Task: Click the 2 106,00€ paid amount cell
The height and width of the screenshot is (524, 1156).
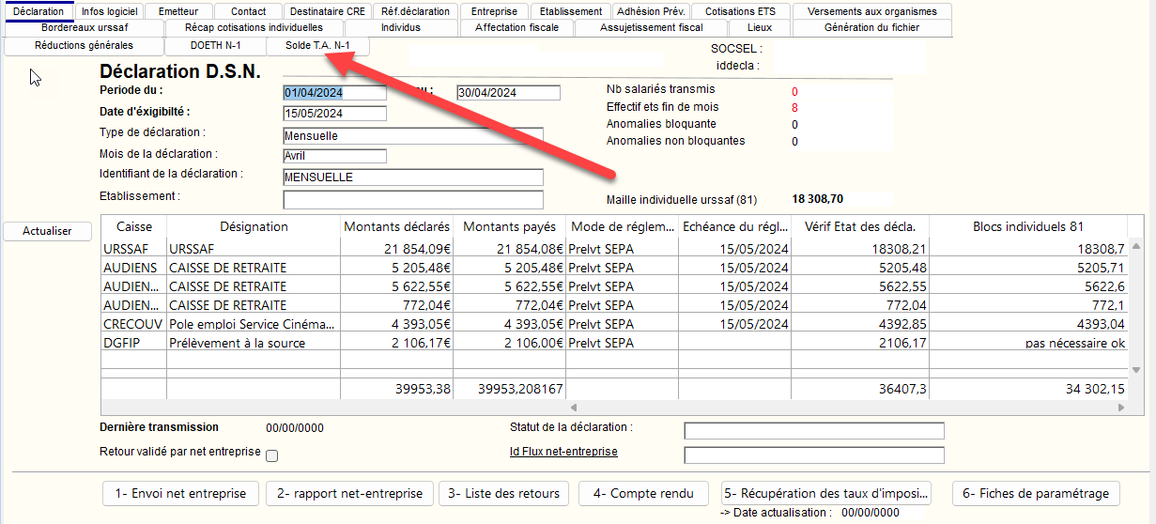Action: pyautogui.click(x=510, y=343)
